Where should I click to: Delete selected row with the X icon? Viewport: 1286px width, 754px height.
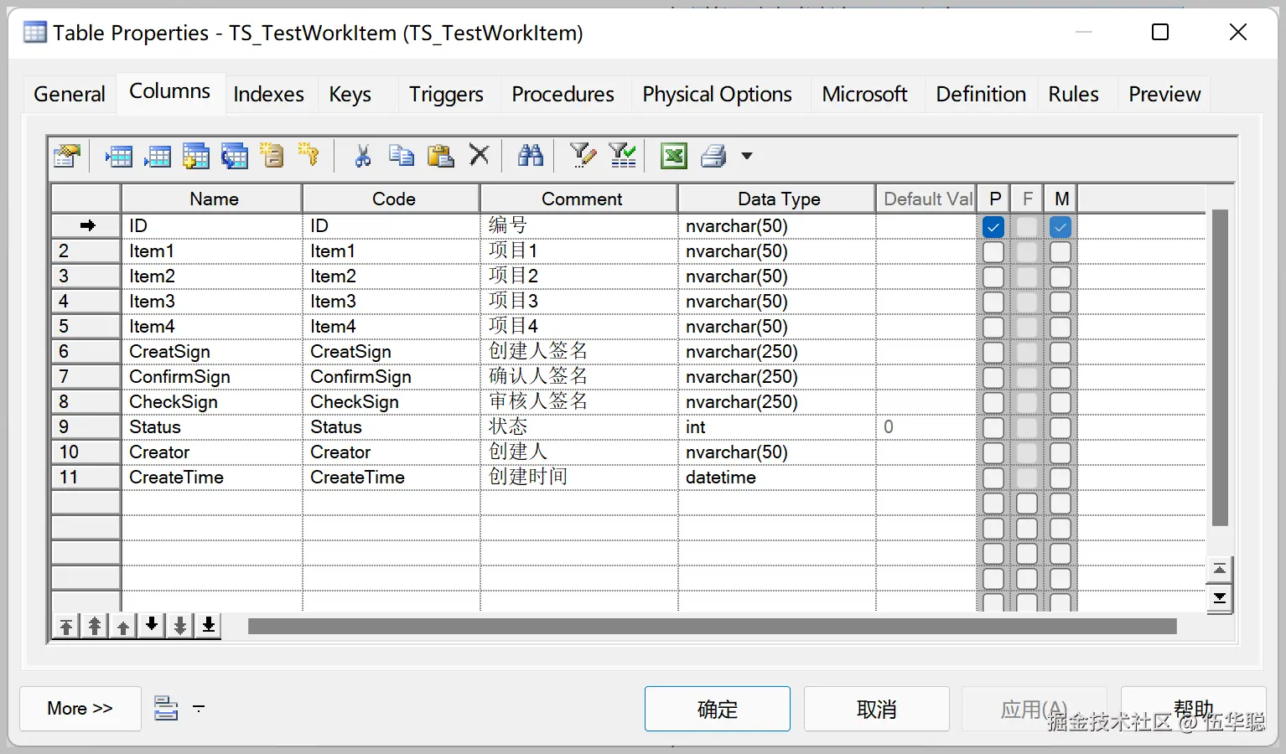coord(479,155)
